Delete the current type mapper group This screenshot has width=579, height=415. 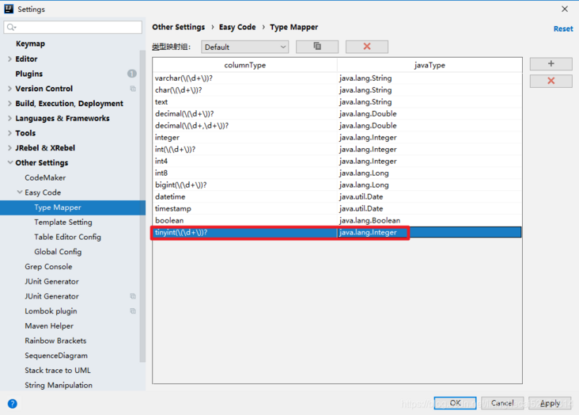coord(367,47)
